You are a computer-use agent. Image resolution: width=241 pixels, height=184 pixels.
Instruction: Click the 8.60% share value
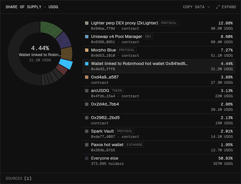pos(227,37)
